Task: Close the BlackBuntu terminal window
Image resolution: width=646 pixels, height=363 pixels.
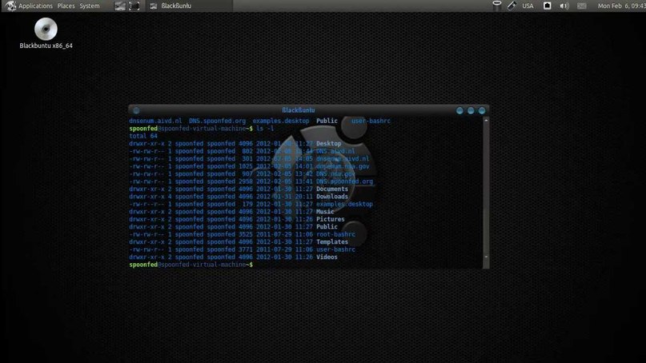Action: pyautogui.click(x=482, y=110)
